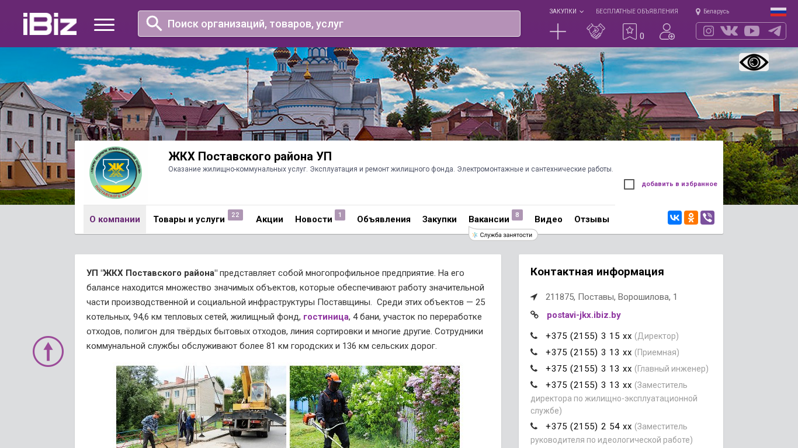Open the Instagram link in header
The width and height of the screenshot is (798, 448).
tap(709, 31)
